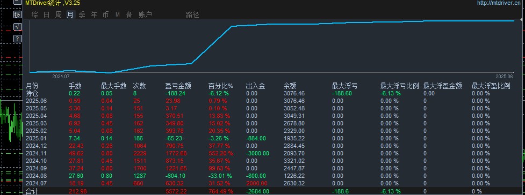Click the 2024.07 chart axis label

point(60,77)
